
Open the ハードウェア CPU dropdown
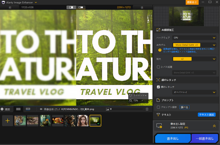click(194, 38)
